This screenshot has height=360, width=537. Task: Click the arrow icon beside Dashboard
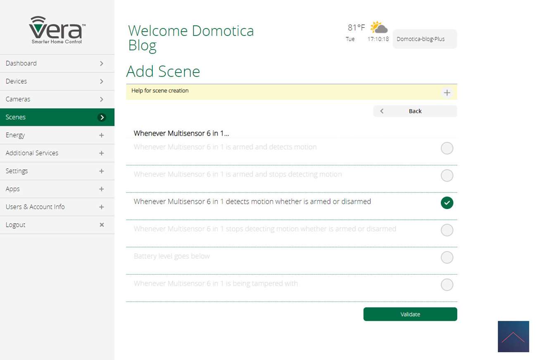click(102, 64)
